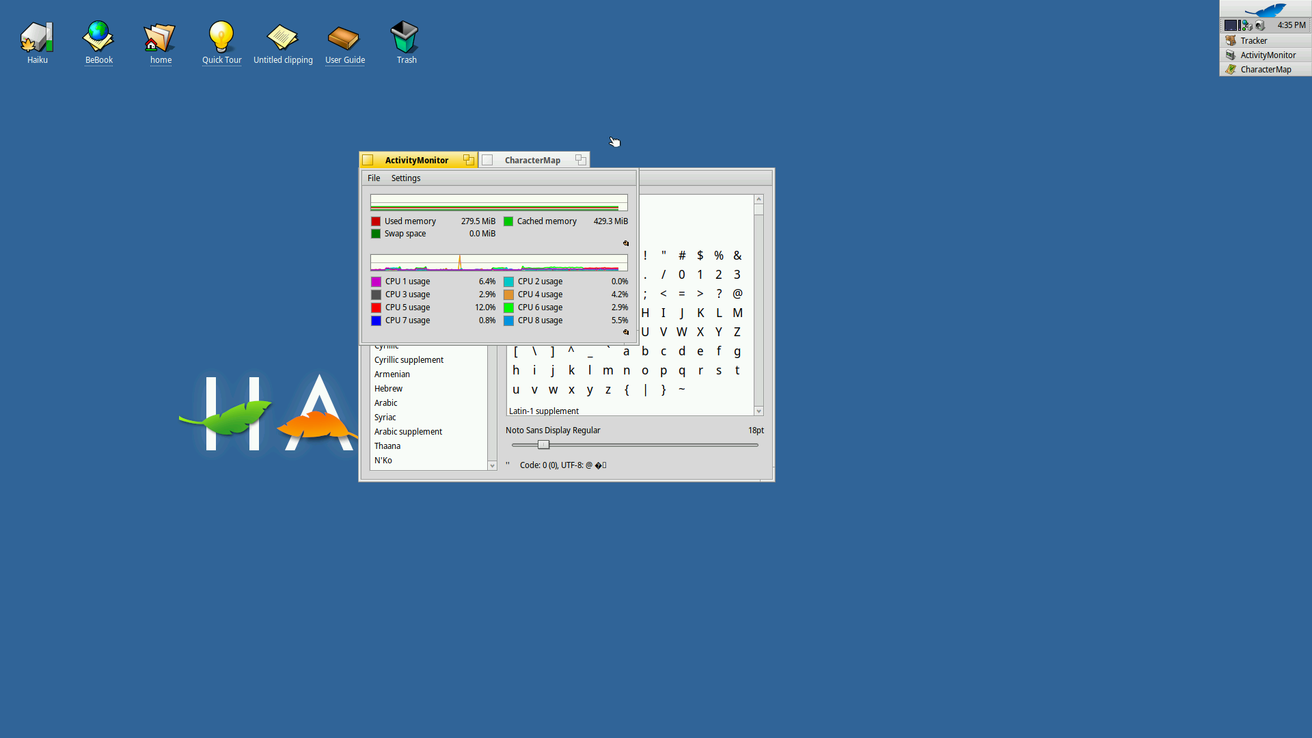Viewport: 1312px width, 738px height.
Task: Click the Haiku leaf logo in Deskbar
Action: (x=1265, y=9)
